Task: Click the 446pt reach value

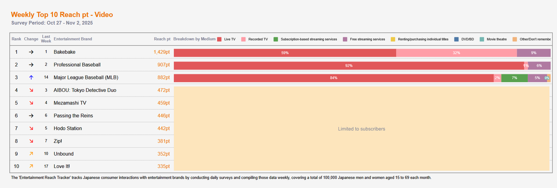Action: point(163,115)
